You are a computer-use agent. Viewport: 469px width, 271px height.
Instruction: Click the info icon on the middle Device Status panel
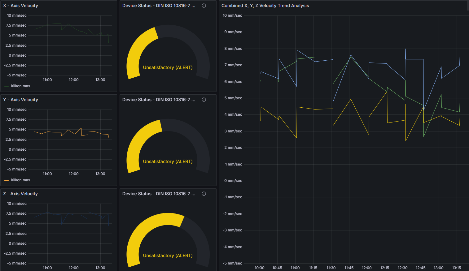point(204,100)
